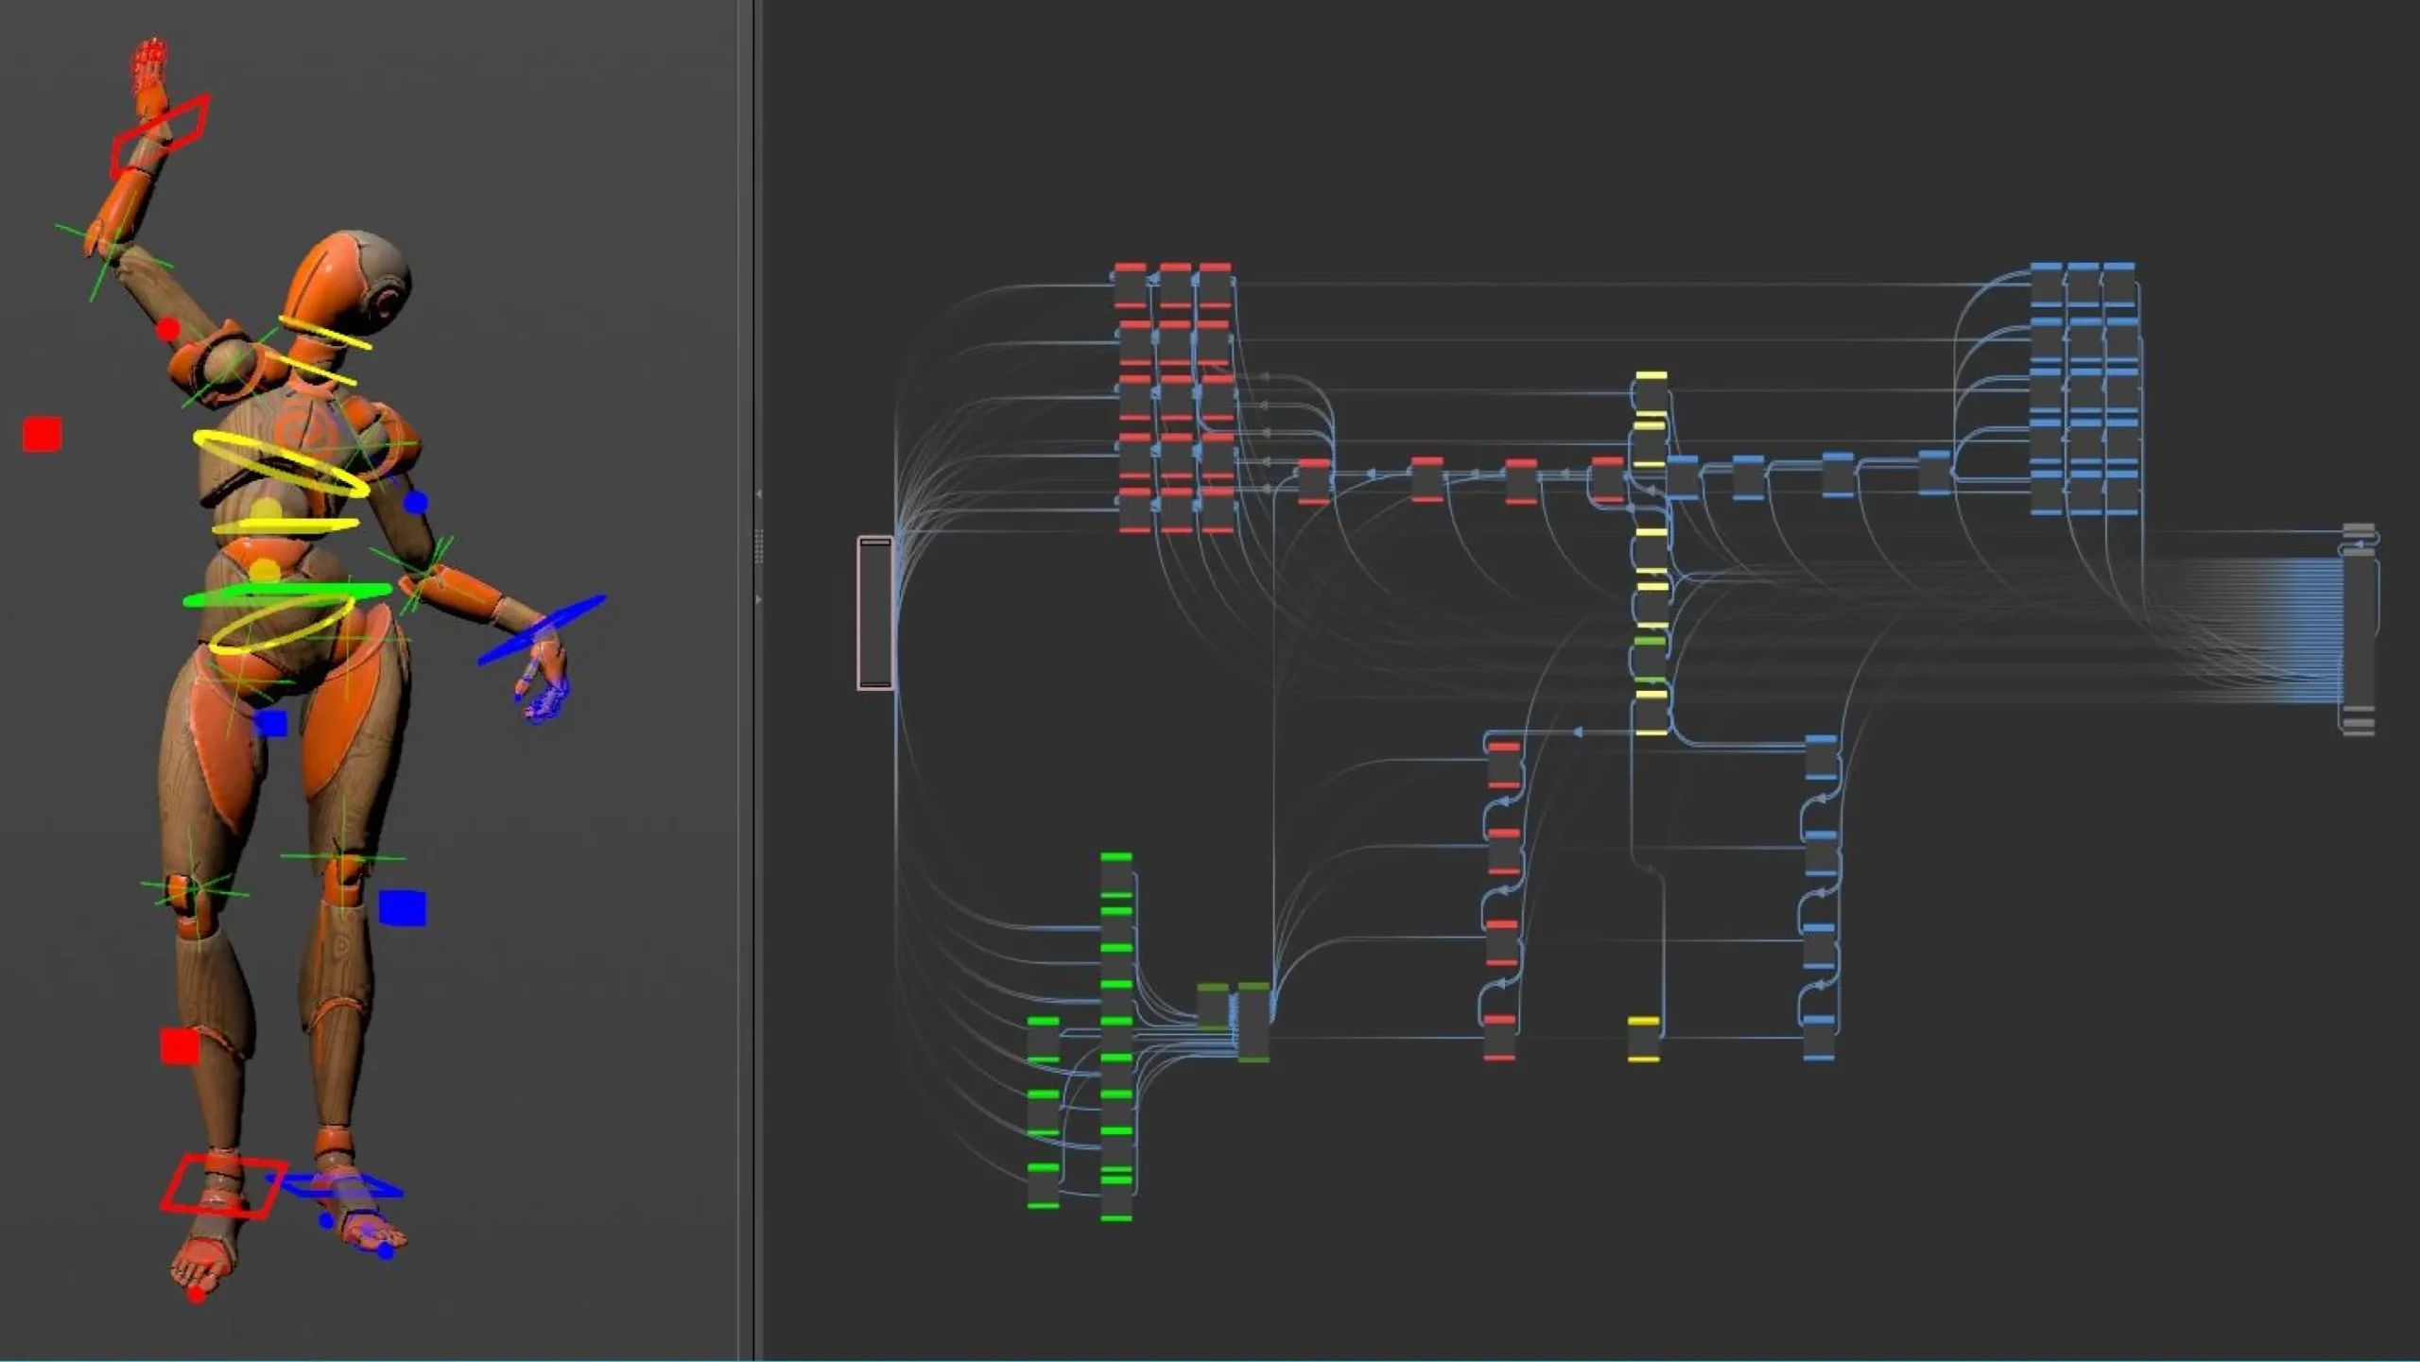Image resolution: width=2420 pixels, height=1362 pixels.
Task: Pick the red square control near the shin
Action: [x=180, y=1046]
